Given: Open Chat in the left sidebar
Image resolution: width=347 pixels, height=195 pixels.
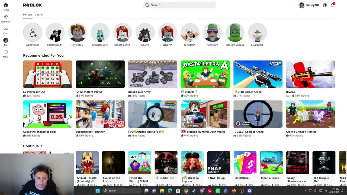Looking at the screenshot, I should click(6, 28).
